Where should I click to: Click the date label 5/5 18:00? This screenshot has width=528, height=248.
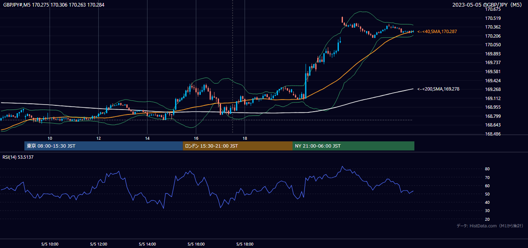[245, 244]
